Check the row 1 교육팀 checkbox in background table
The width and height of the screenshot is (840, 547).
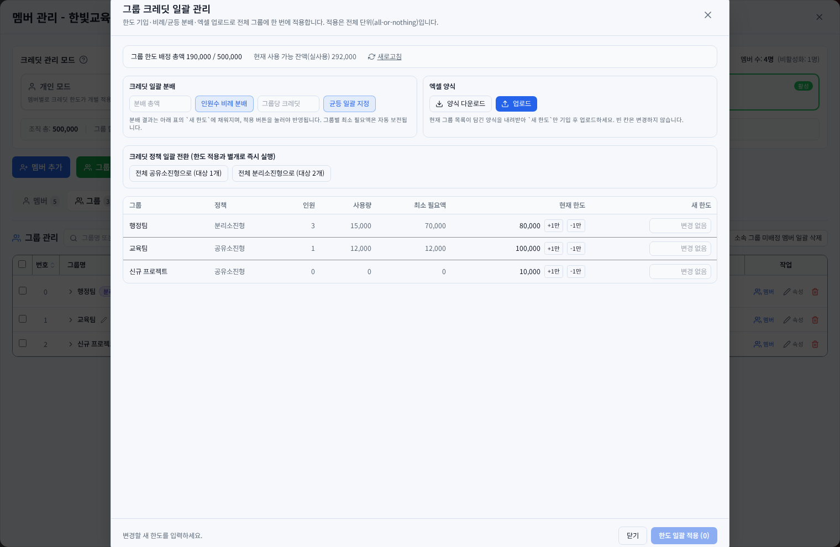pos(23,319)
